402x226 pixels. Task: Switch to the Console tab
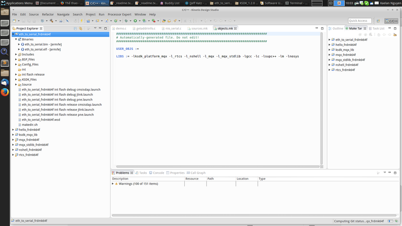[x=157, y=173]
